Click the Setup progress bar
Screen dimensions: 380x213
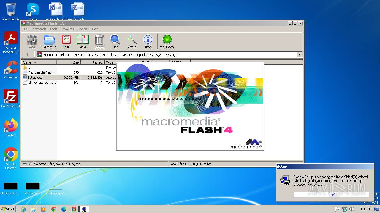332,195
